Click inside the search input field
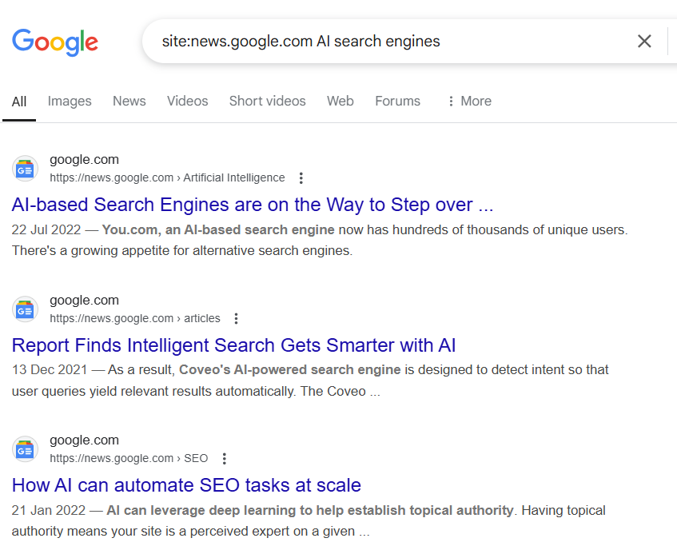The width and height of the screenshot is (677, 550). tap(360, 41)
